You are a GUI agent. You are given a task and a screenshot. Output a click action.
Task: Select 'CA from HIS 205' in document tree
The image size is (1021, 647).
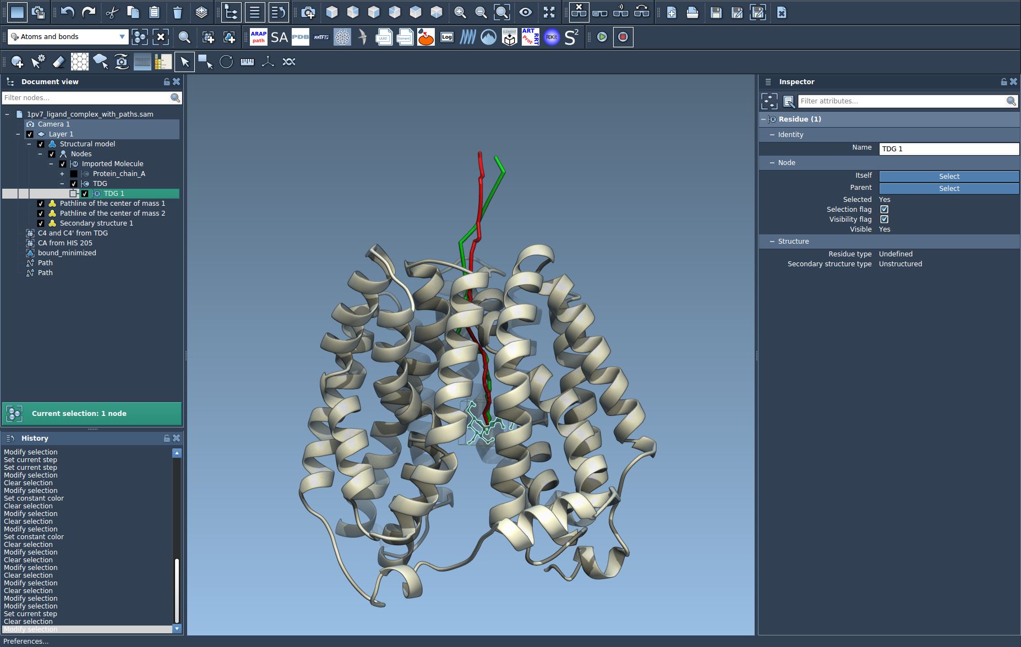pos(65,243)
